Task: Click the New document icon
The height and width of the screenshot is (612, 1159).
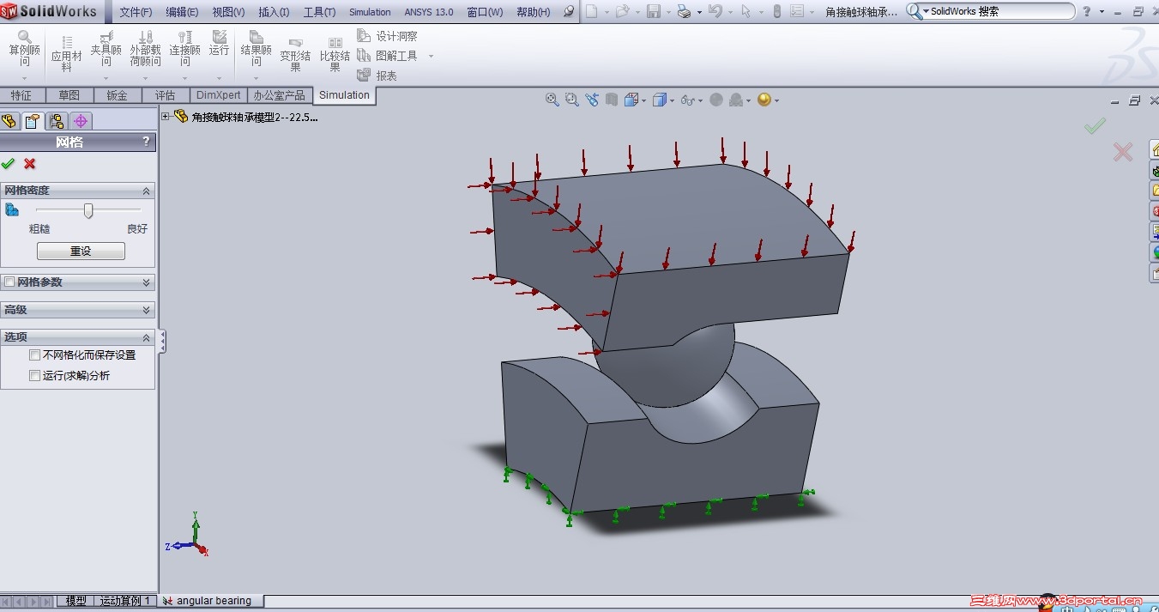Action: pos(591,12)
